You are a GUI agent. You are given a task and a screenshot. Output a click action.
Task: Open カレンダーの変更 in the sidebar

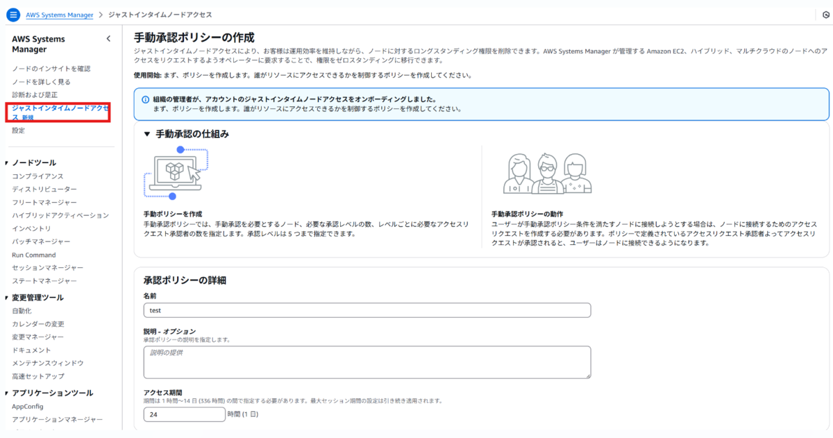(38, 324)
